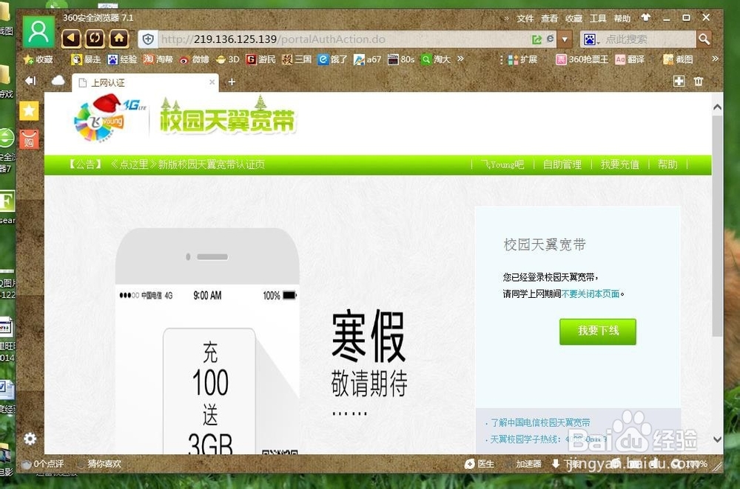Close the 上网认证 tab
This screenshot has height=489, width=740.
pos(212,82)
